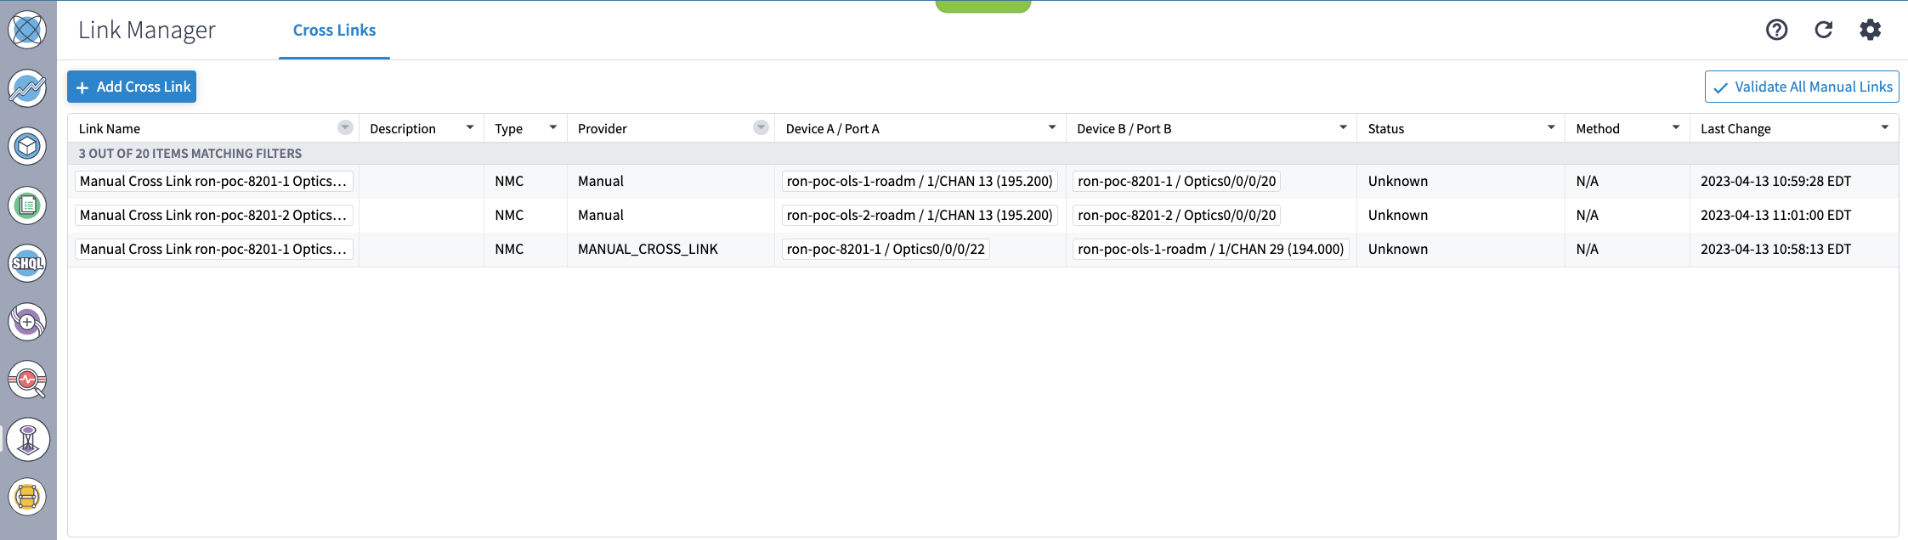Open the cube package sidebar icon
This screenshot has height=540, width=1908.
point(27,146)
